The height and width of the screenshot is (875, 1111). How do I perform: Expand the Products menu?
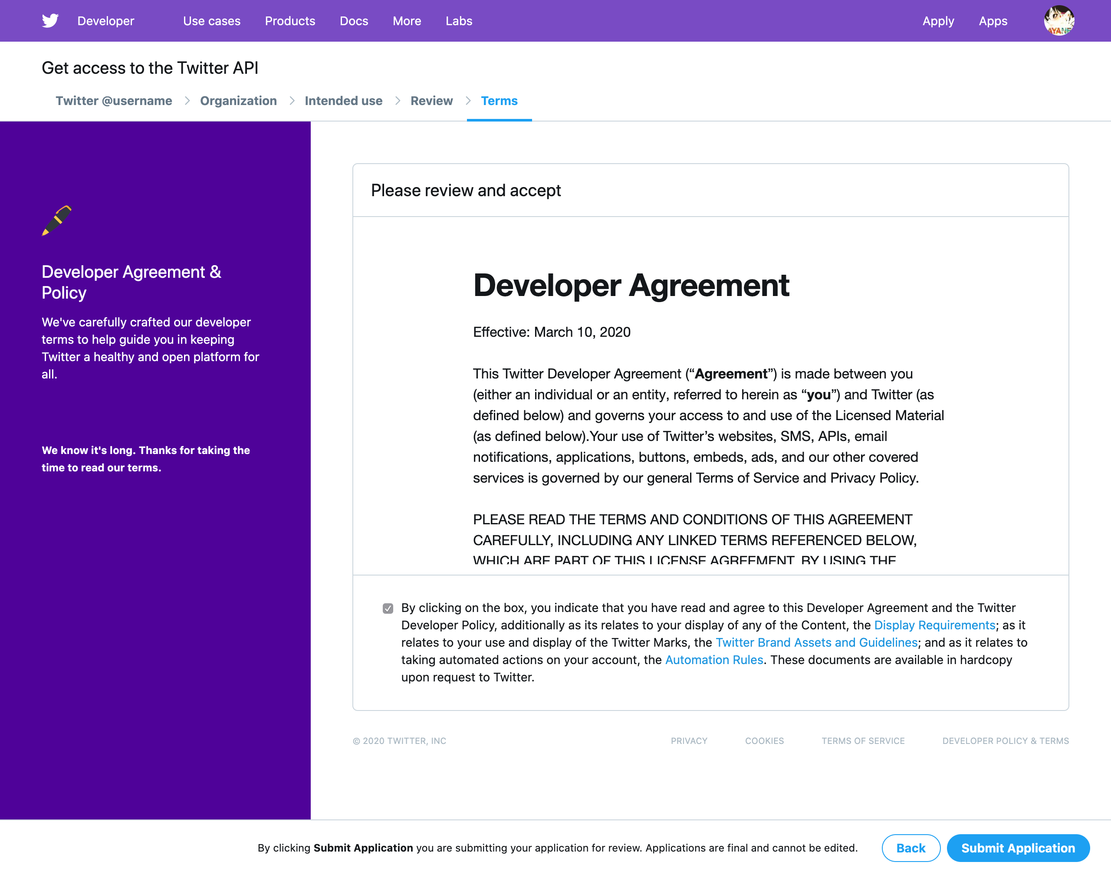click(290, 21)
